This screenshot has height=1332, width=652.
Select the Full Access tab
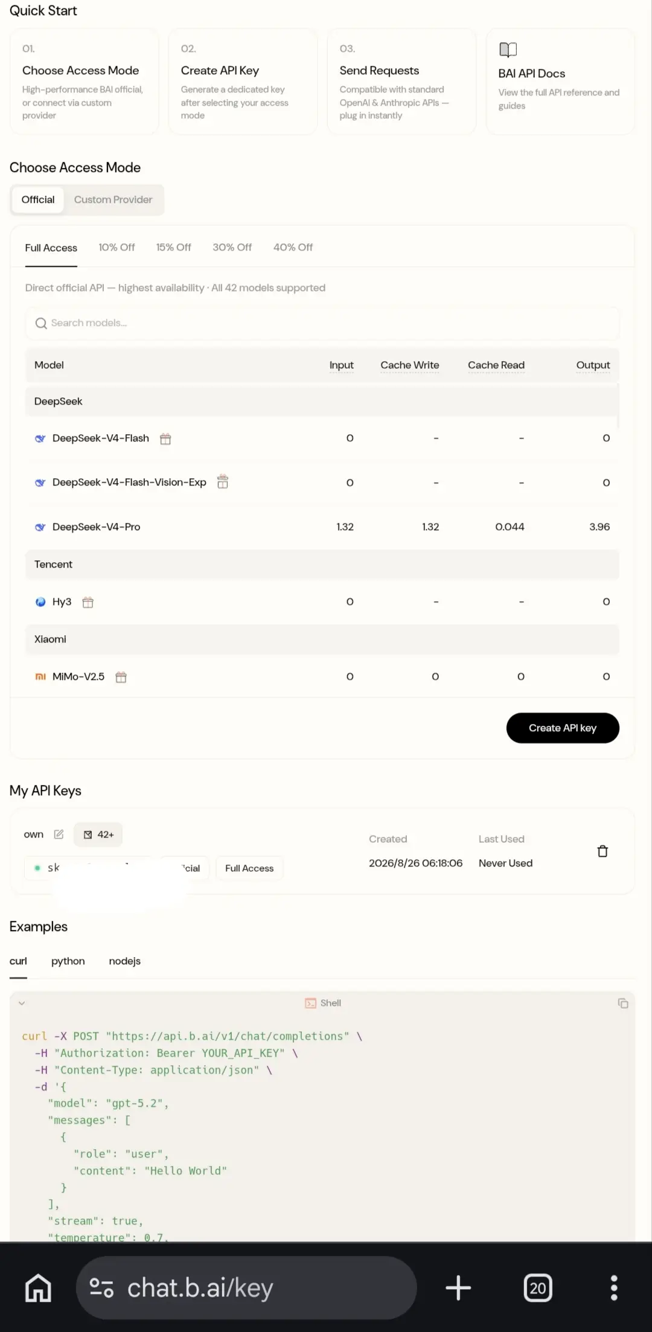coord(51,248)
